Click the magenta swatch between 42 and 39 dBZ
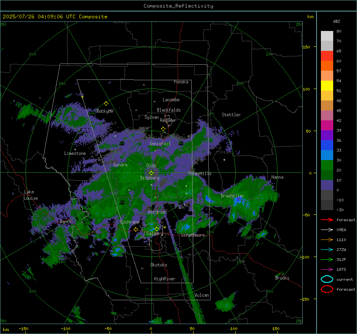The height and width of the screenshot is (334, 357). pos(327,125)
